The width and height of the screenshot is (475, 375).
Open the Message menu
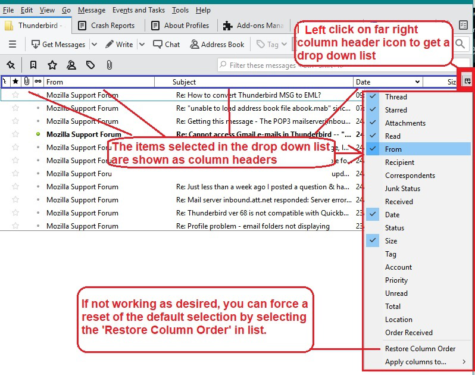(92, 10)
